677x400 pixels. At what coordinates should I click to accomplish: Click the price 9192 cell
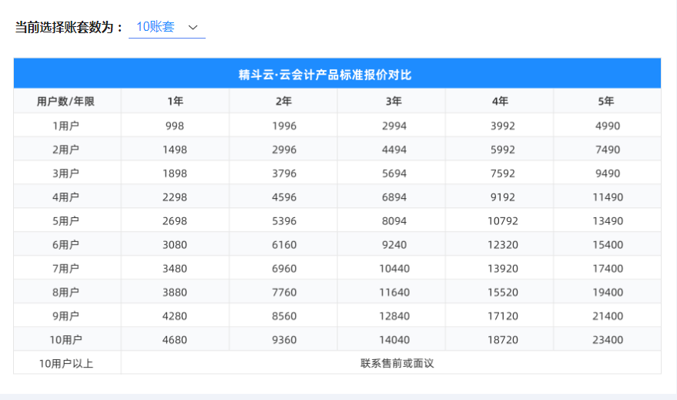(500, 197)
